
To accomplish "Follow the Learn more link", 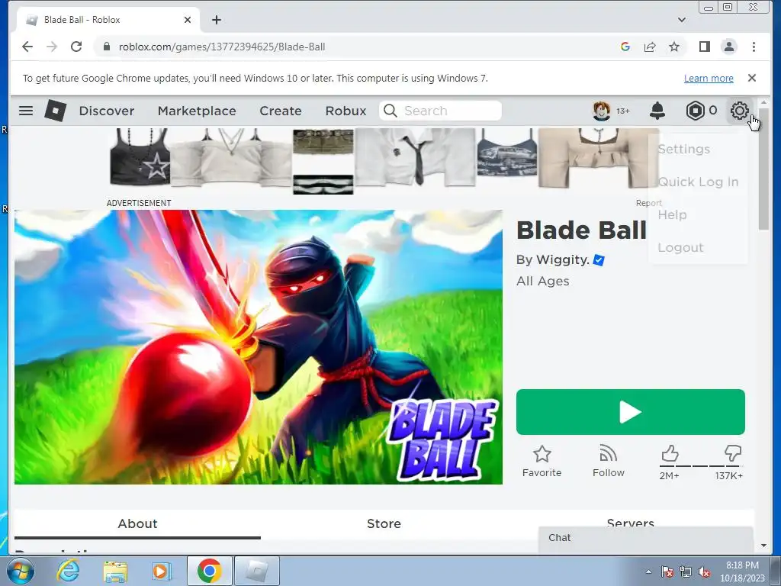I will 709,79.
